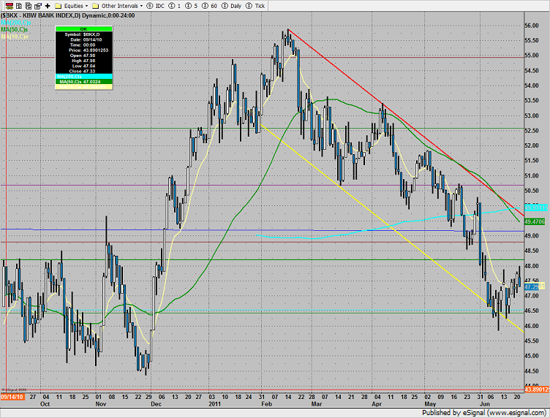Click the MA(50,C)s study label

click(15, 29)
